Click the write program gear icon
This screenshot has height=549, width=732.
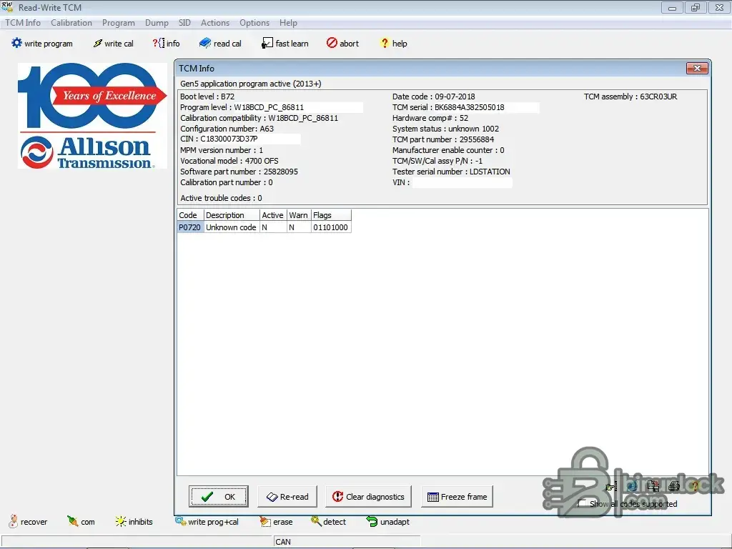17,43
